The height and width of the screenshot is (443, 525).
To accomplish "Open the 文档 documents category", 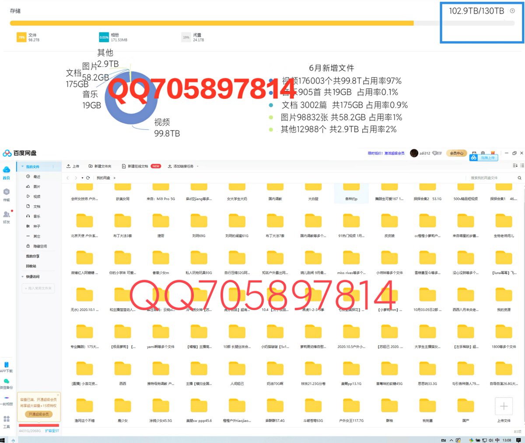I will (34, 206).
